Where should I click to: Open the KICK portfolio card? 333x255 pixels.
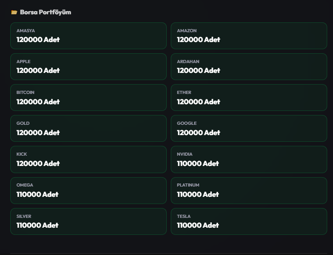pos(89,159)
